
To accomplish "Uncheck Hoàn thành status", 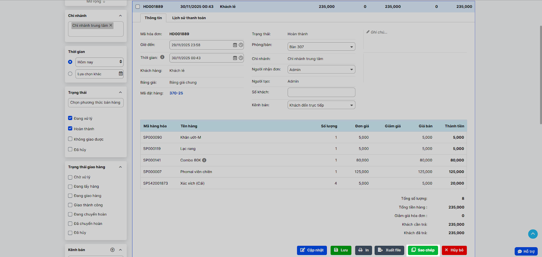I will tap(70, 128).
